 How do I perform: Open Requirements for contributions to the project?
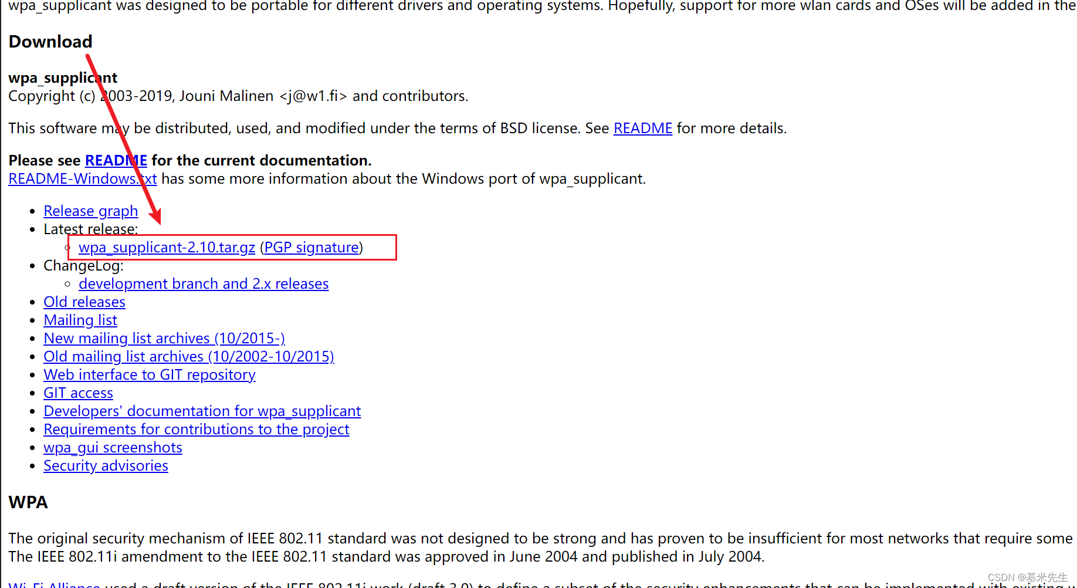[x=197, y=429]
